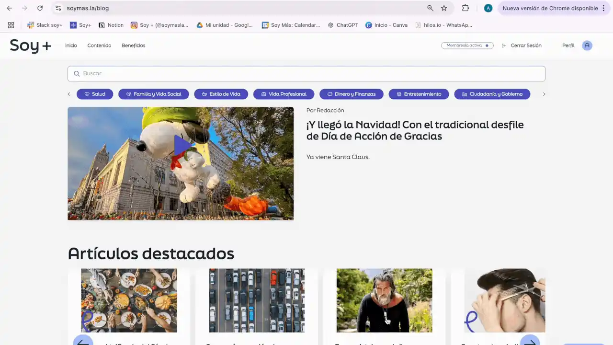Click the search magnifier icon in Buscar field
Image resolution: width=613 pixels, height=345 pixels.
click(77, 74)
